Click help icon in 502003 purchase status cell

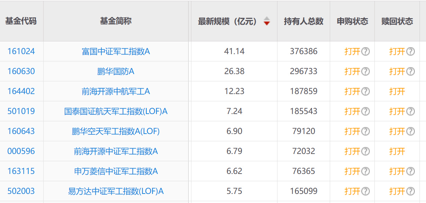pyautogui.click(x=366, y=191)
